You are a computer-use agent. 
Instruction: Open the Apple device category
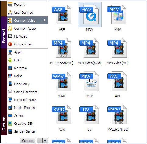tap(28, 52)
